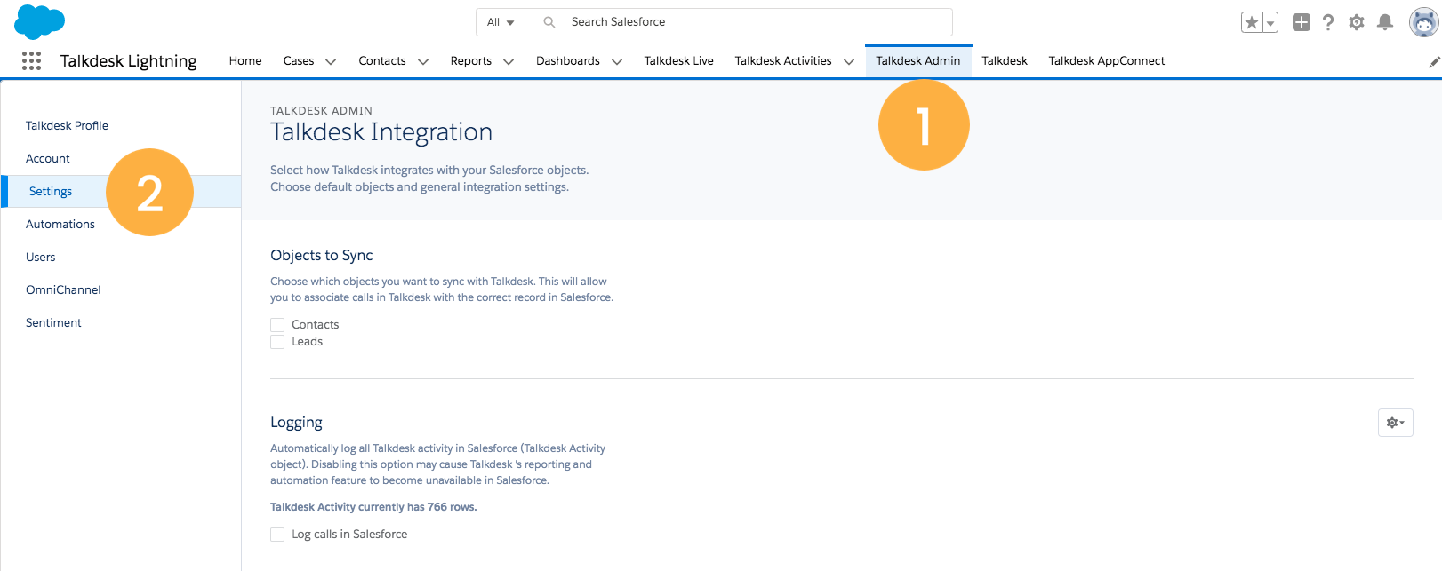This screenshot has height=571, width=1442.
Task: Open Sentiment in the sidebar
Action: click(x=53, y=322)
